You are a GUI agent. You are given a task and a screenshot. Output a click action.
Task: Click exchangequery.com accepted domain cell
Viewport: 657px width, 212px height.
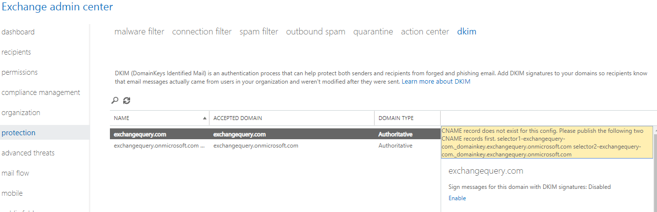point(240,134)
